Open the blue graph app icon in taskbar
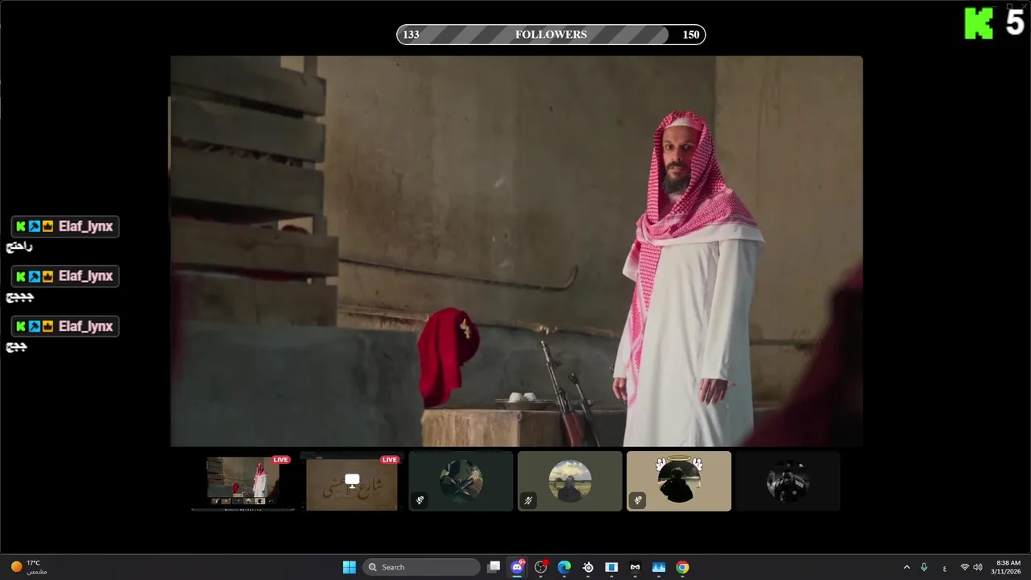Viewport: 1031px width, 580px height. tap(659, 567)
